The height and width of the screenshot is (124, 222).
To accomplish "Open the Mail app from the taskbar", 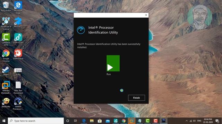I will coord(108,121).
